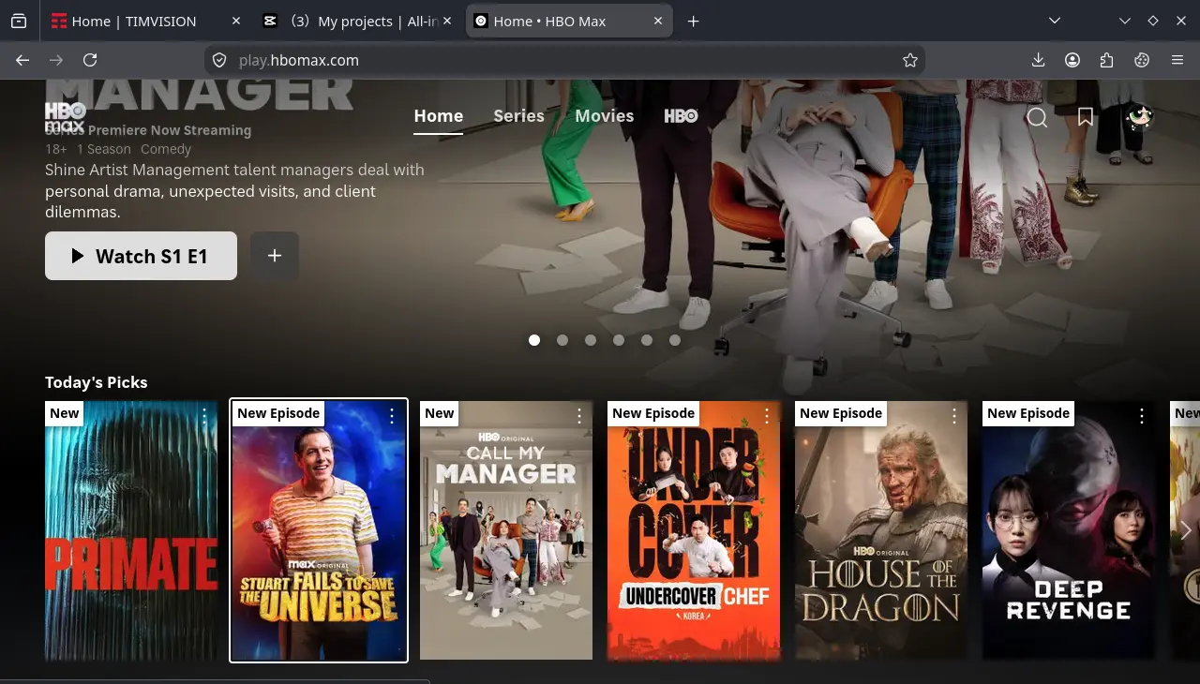1200x684 pixels.
Task: Jump to the fifth hero carousel slide
Action: click(647, 340)
